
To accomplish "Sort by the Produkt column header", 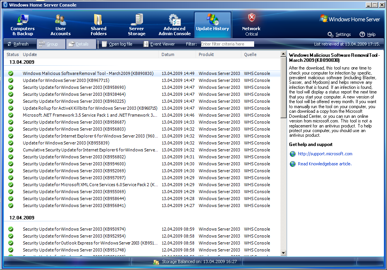I will pyautogui.click(x=218, y=54).
